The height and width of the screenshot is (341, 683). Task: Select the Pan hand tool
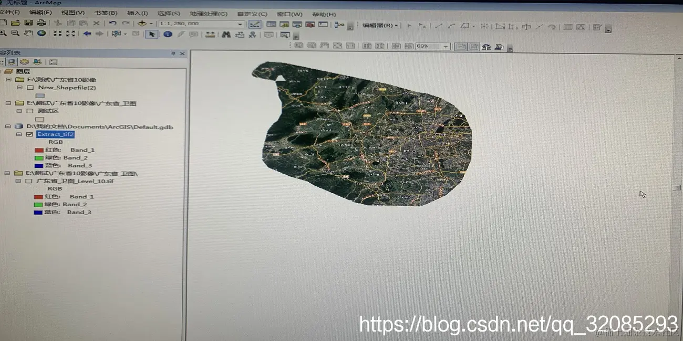click(28, 34)
